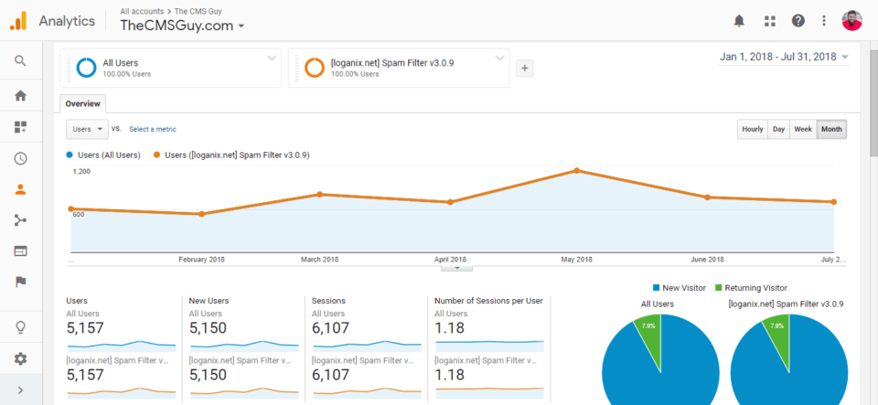The height and width of the screenshot is (405, 878).
Task: Click the user profile avatar
Action: pos(851,21)
